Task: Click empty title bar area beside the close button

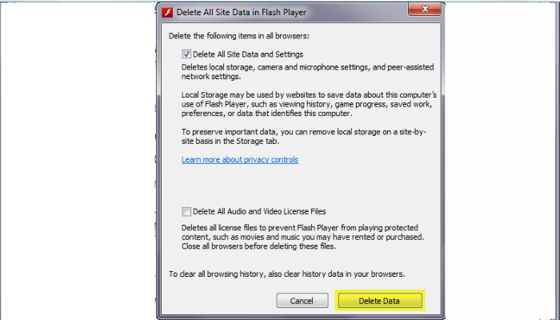Action: point(357,12)
